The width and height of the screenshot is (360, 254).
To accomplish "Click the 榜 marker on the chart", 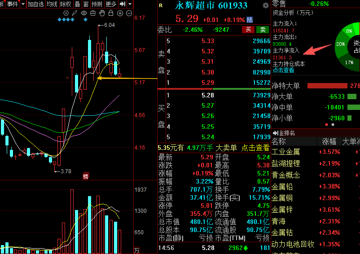I will pyautogui.click(x=86, y=176).
